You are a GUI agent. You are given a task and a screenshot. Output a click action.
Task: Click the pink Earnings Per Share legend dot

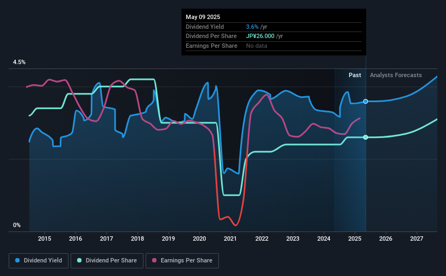pyautogui.click(x=154, y=260)
